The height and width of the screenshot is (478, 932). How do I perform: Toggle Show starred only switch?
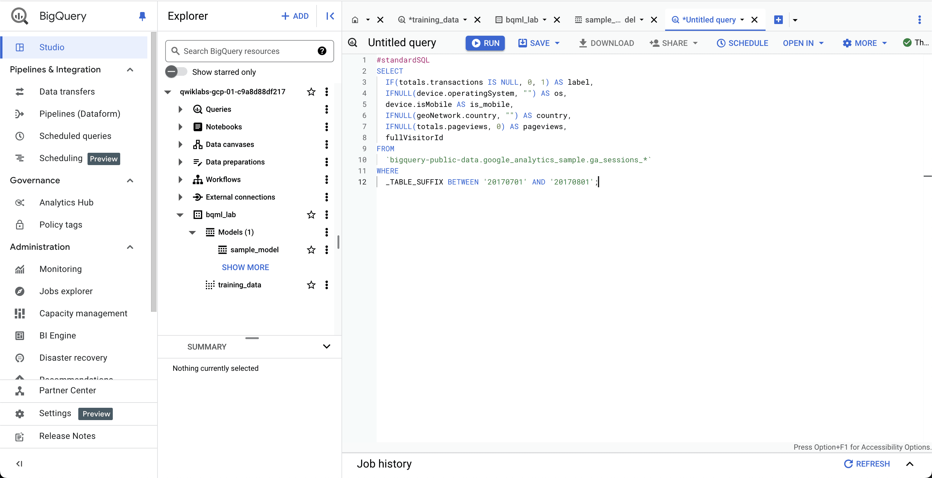point(176,71)
